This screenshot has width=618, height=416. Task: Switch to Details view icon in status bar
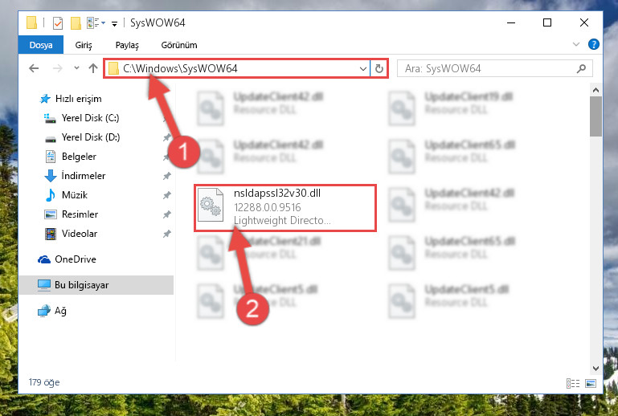click(x=573, y=383)
